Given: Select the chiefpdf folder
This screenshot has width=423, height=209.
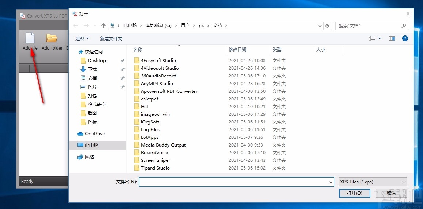Looking at the screenshot, I should pyautogui.click(x=149, y=99).
